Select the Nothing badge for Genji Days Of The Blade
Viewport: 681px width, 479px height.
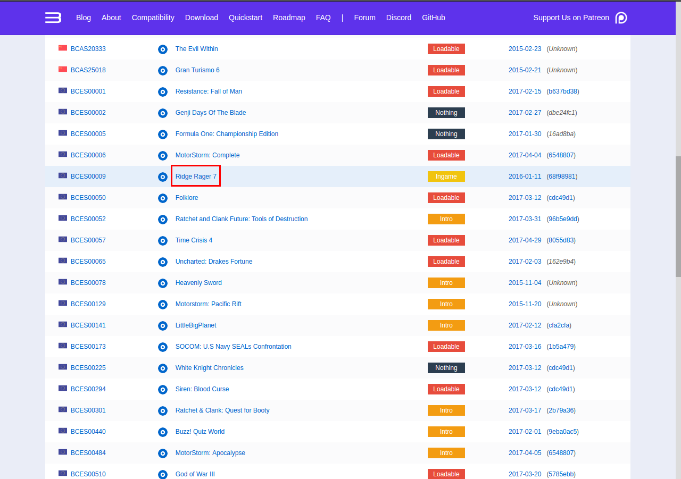[446, 113]
